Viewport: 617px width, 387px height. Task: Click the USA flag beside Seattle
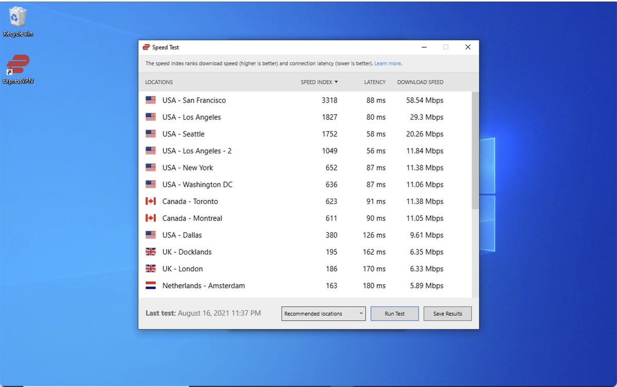(151, 134)
